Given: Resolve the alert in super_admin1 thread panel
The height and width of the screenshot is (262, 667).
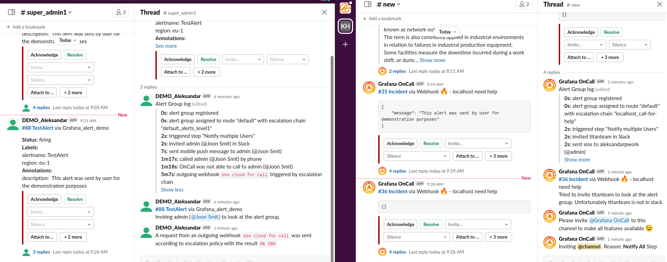Looking at the screenshot, I should (x=208, y=59).
